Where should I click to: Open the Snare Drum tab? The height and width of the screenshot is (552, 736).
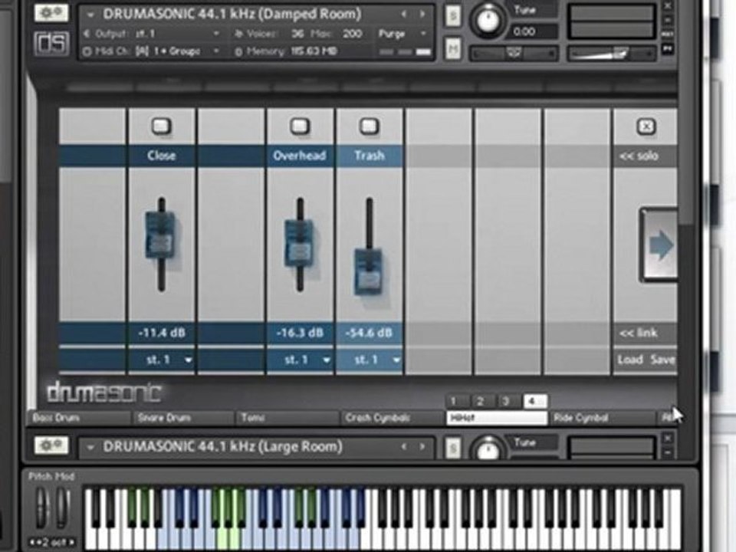pyautogui.click(x=183, y=418)
